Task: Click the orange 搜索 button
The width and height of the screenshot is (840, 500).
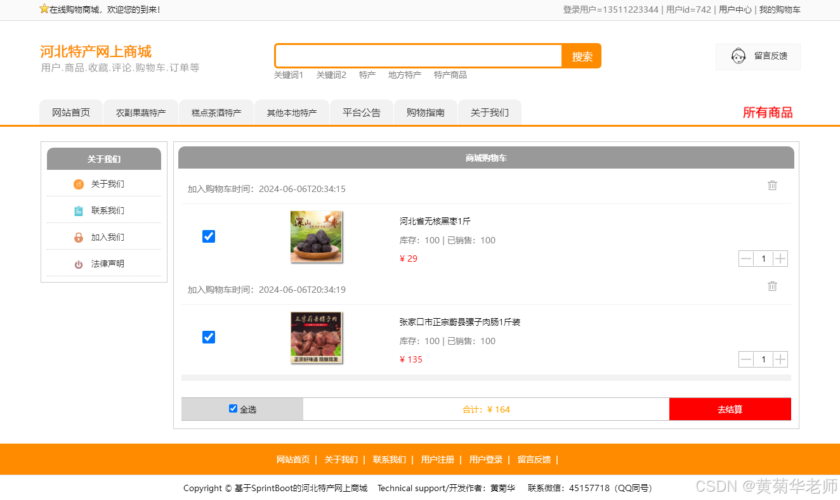Action: coord(582,56)
